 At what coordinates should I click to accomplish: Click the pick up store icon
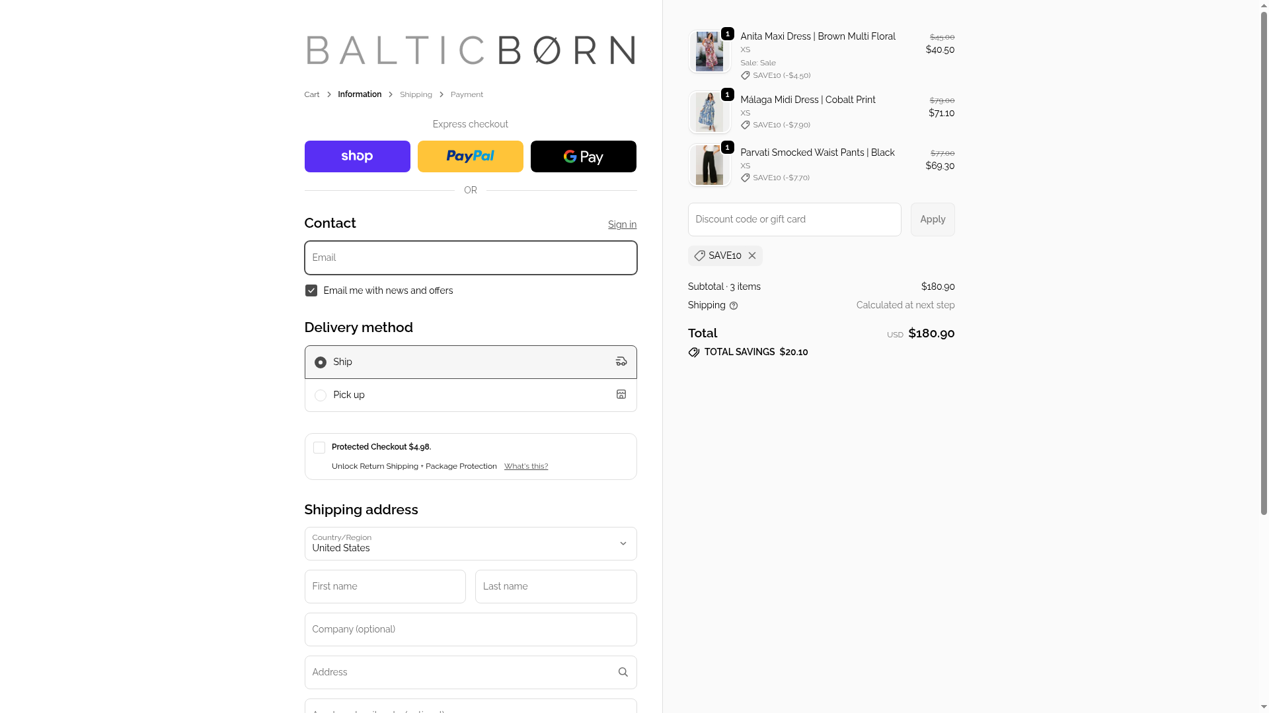(621, 395)
